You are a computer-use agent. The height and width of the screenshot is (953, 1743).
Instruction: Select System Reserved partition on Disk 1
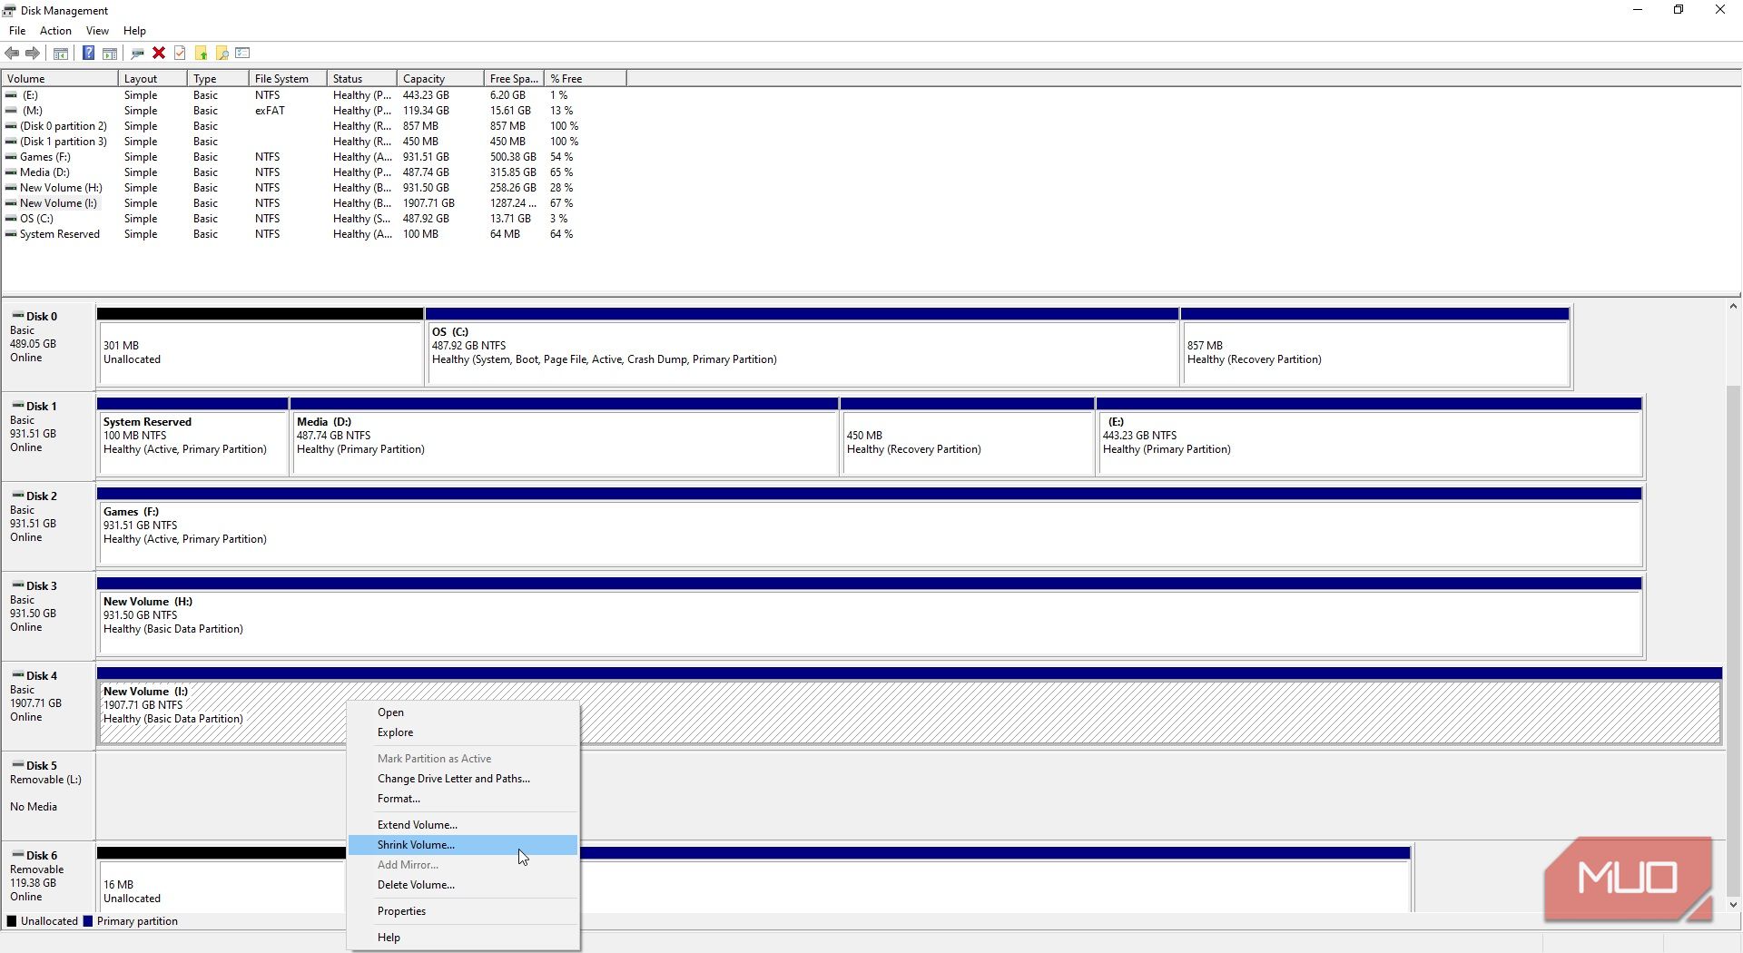coord(192,437)
